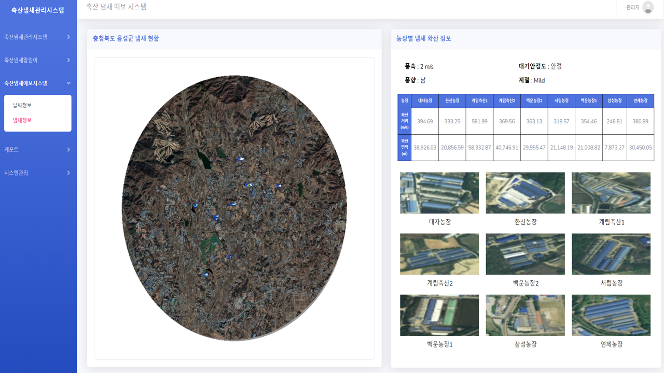
Task: Click the 대자농장 column header in table
Action: pos(425,101)
